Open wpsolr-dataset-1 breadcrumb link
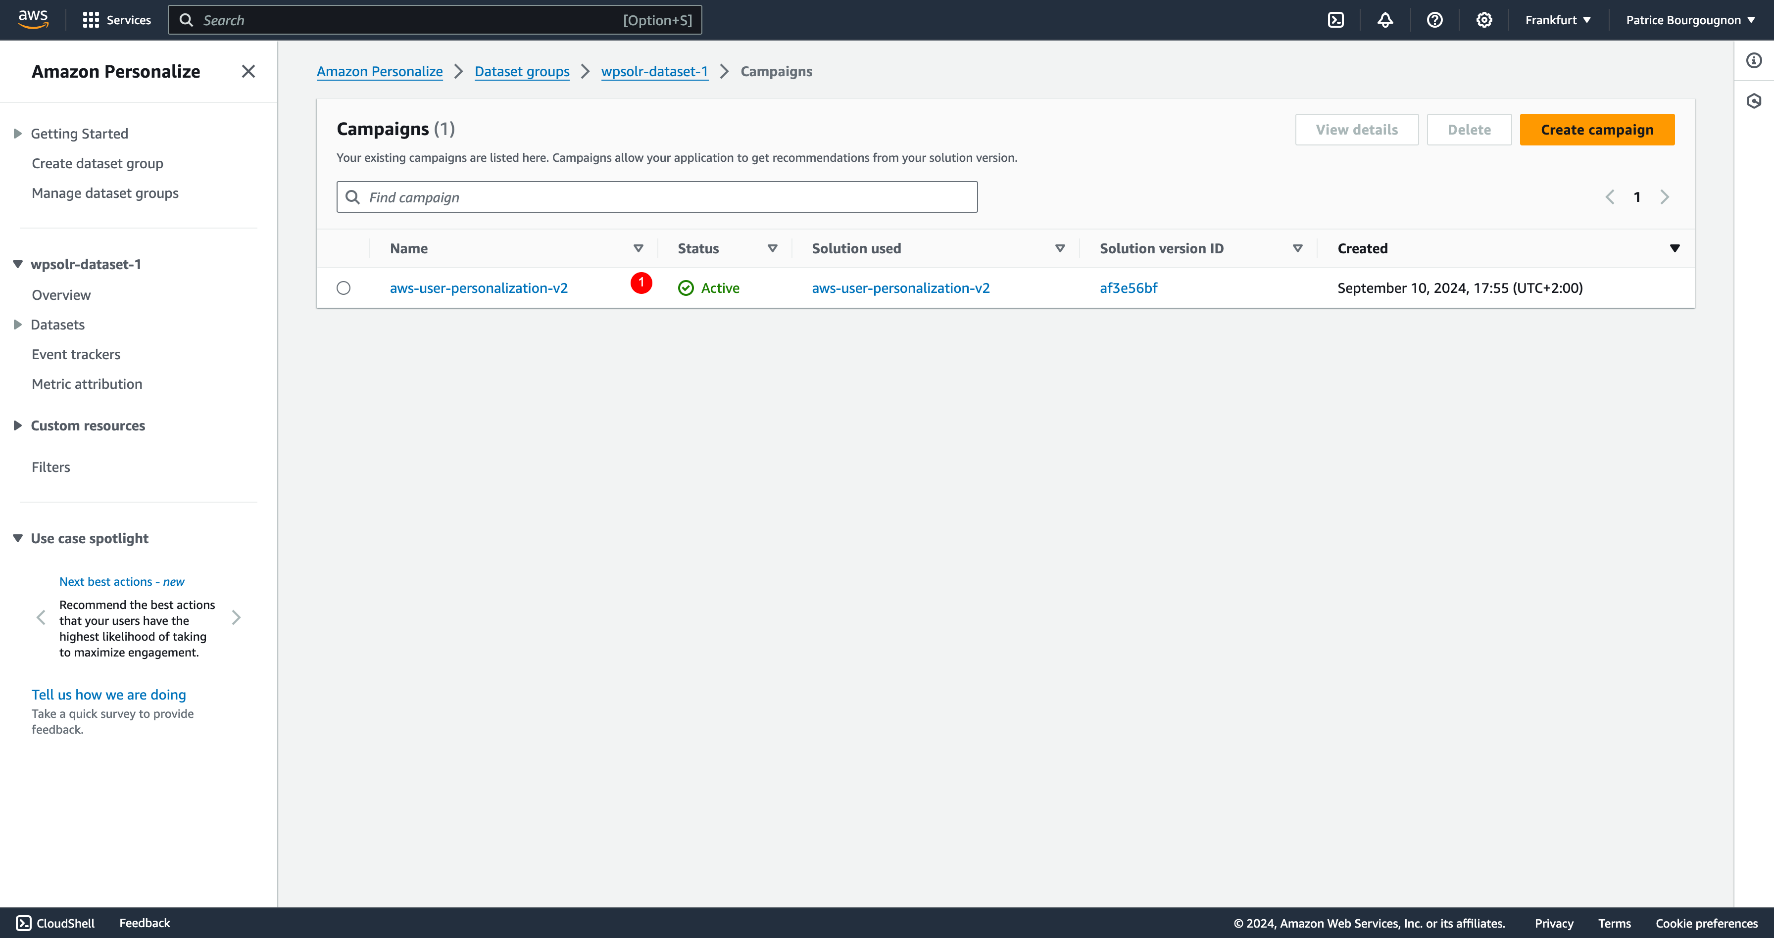 tap(654, 72)
